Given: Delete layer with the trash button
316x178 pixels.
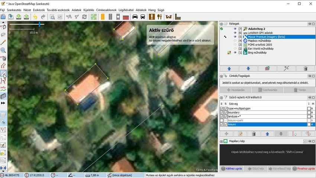Looking at the screenshot, I should coord(305,69).
